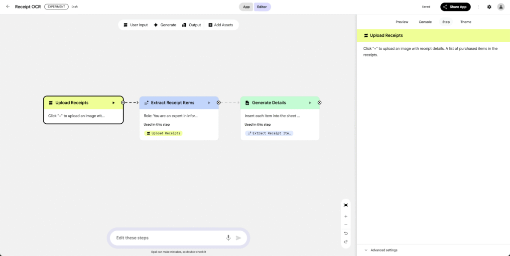Screen dimensions: 510x256
Task: Switch to Editor view
Action: coord(262,7)
